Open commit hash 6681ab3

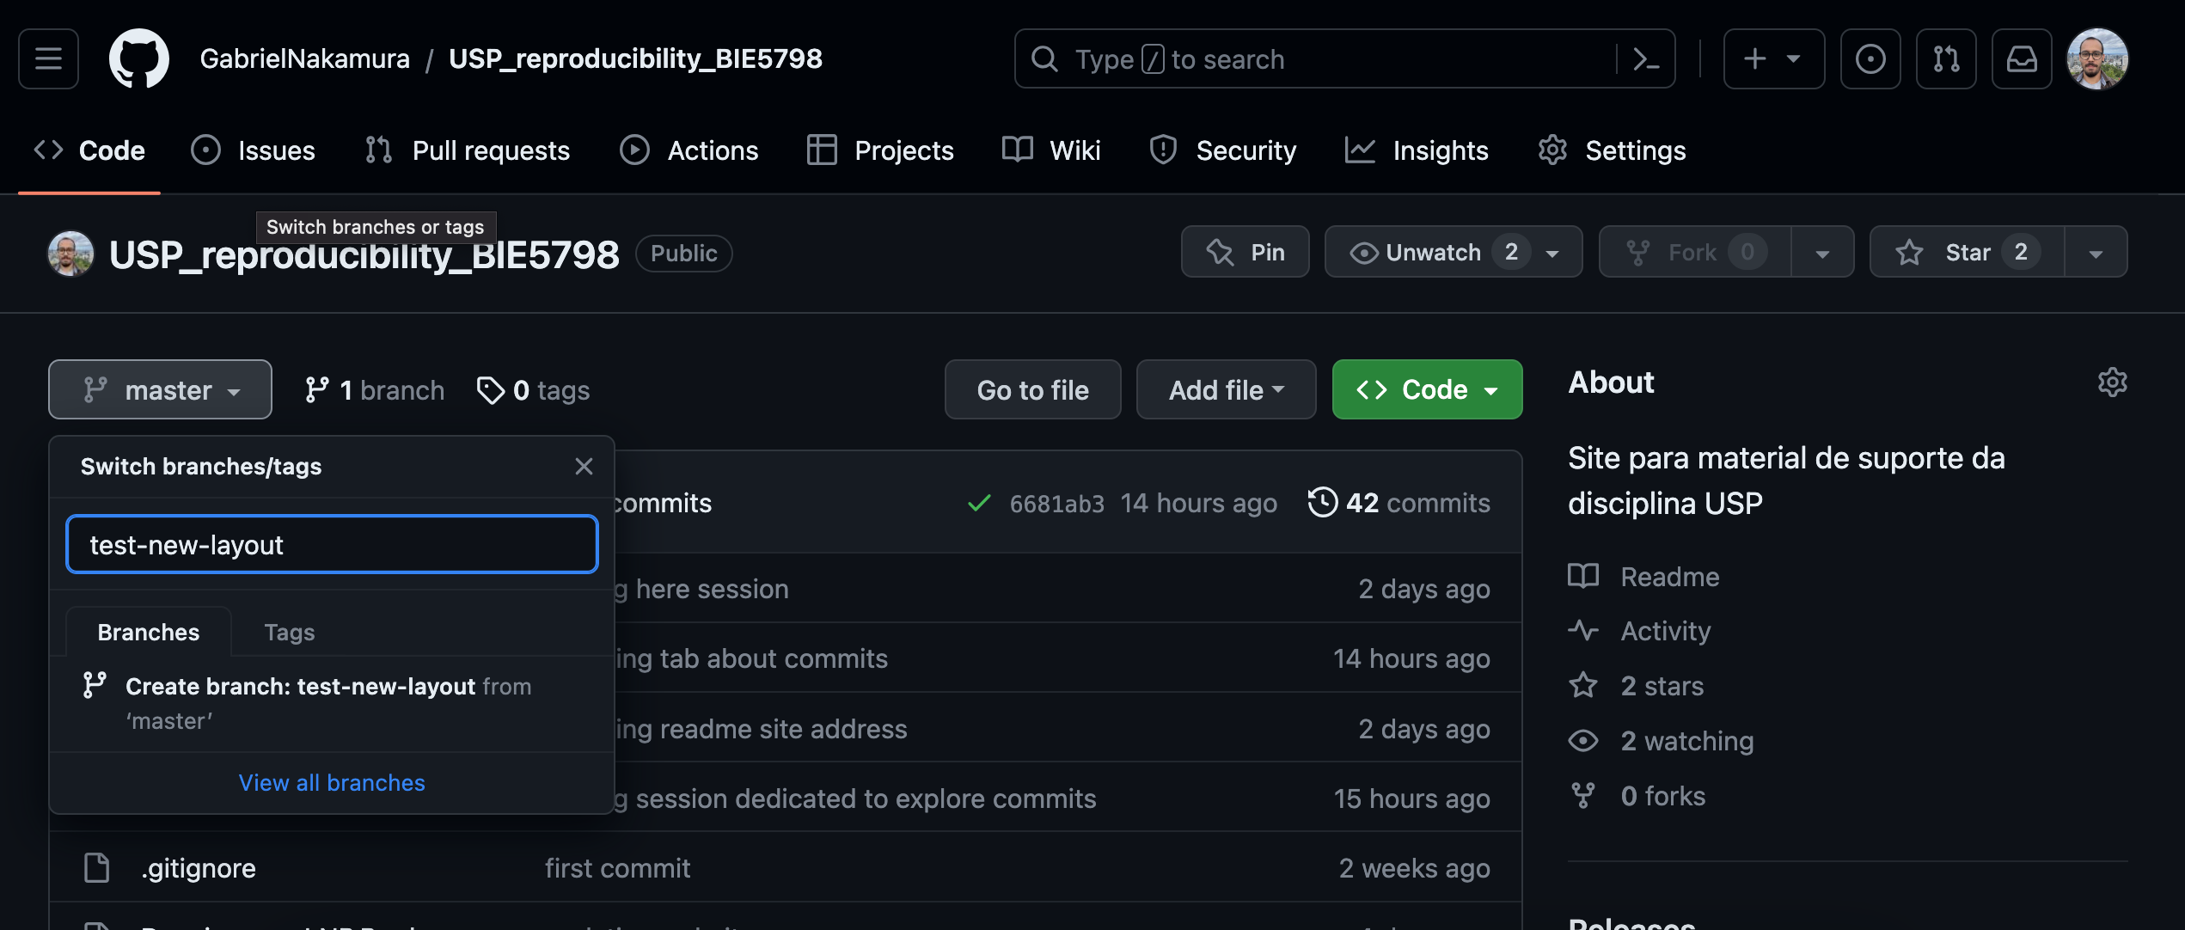coord(1057,503)
